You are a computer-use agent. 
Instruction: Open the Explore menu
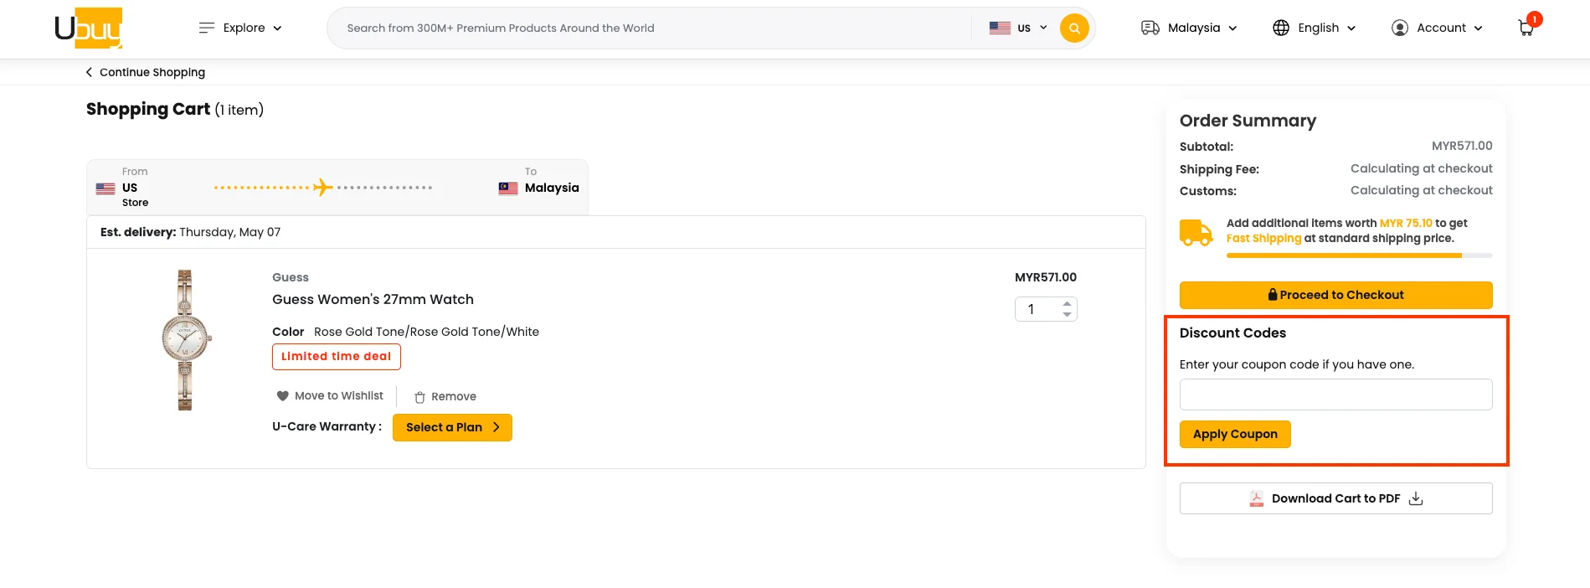click(240, 28)
